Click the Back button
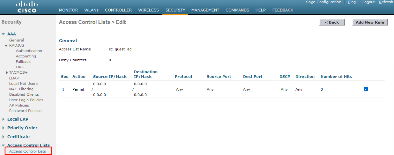Screen dimensions: 394x155 [332, 22]
